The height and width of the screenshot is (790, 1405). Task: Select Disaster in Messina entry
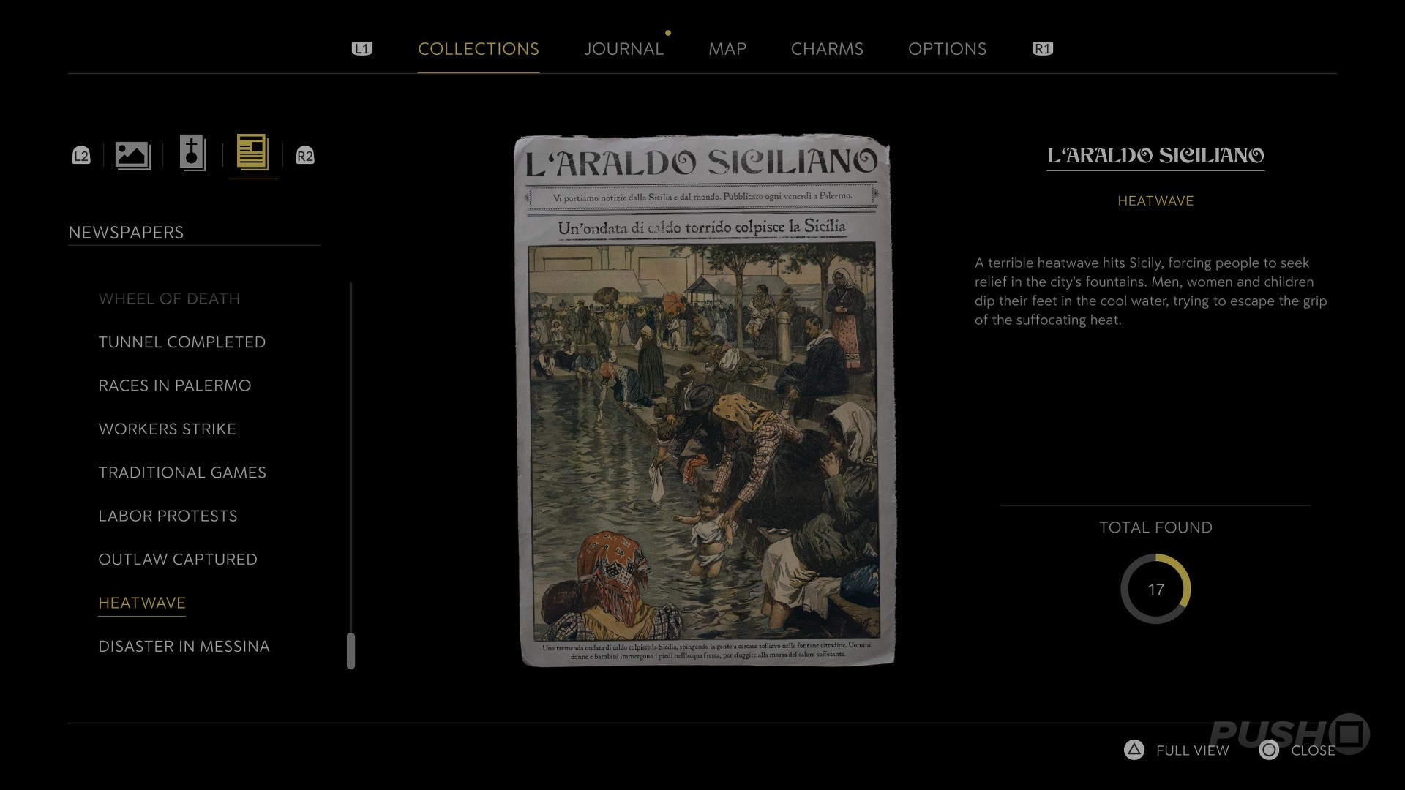click(x=184, y=647)
